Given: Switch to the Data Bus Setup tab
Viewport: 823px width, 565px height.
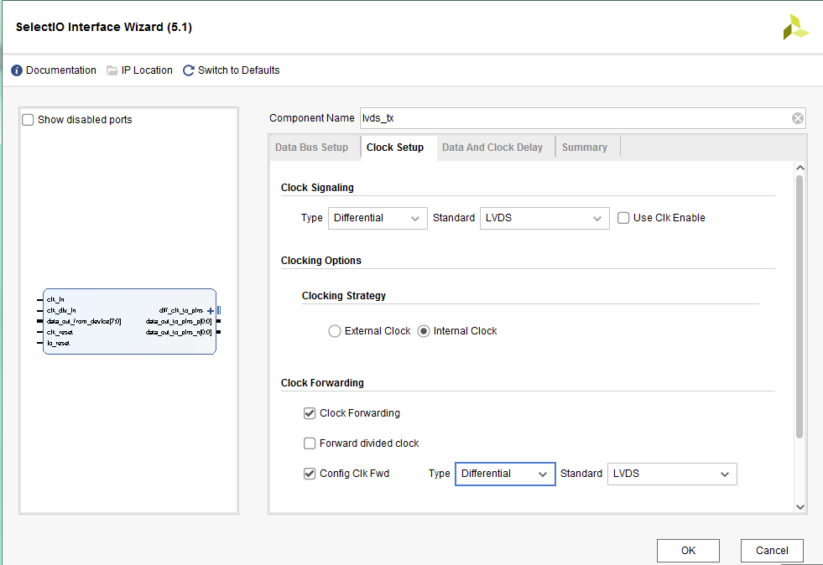Looking at the screenshot, I should click(x=312, y=148).
